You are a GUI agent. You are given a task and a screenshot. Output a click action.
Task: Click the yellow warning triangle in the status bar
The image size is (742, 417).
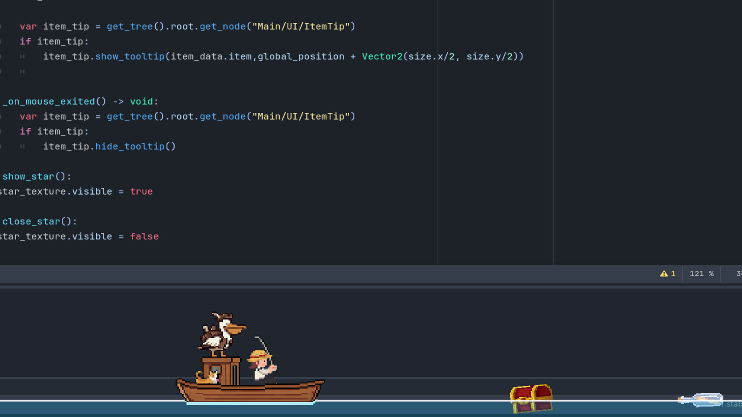click(664, 274)
